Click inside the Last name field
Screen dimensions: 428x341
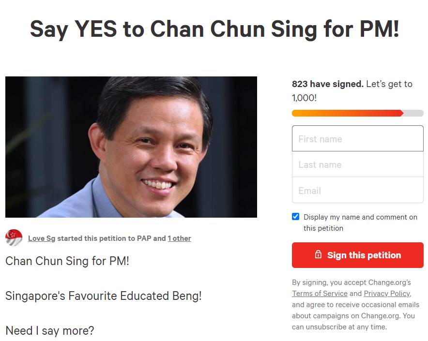pos(357,164)
